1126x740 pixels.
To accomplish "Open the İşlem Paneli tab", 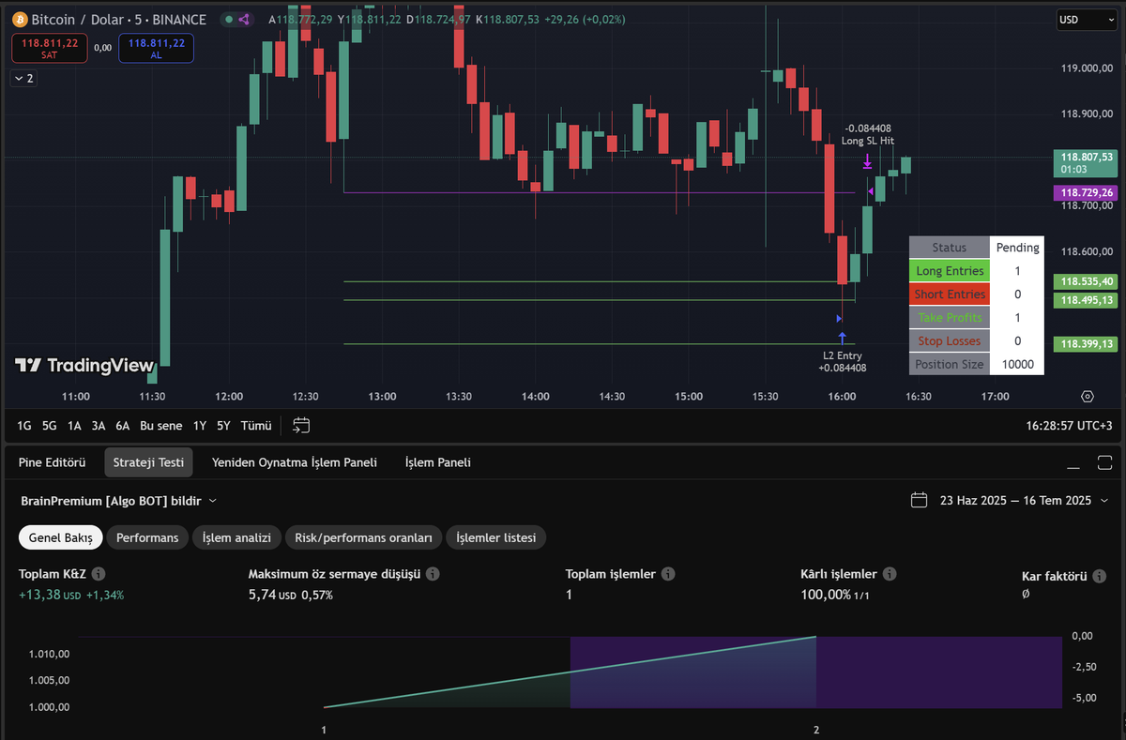I will click(438, 462).
